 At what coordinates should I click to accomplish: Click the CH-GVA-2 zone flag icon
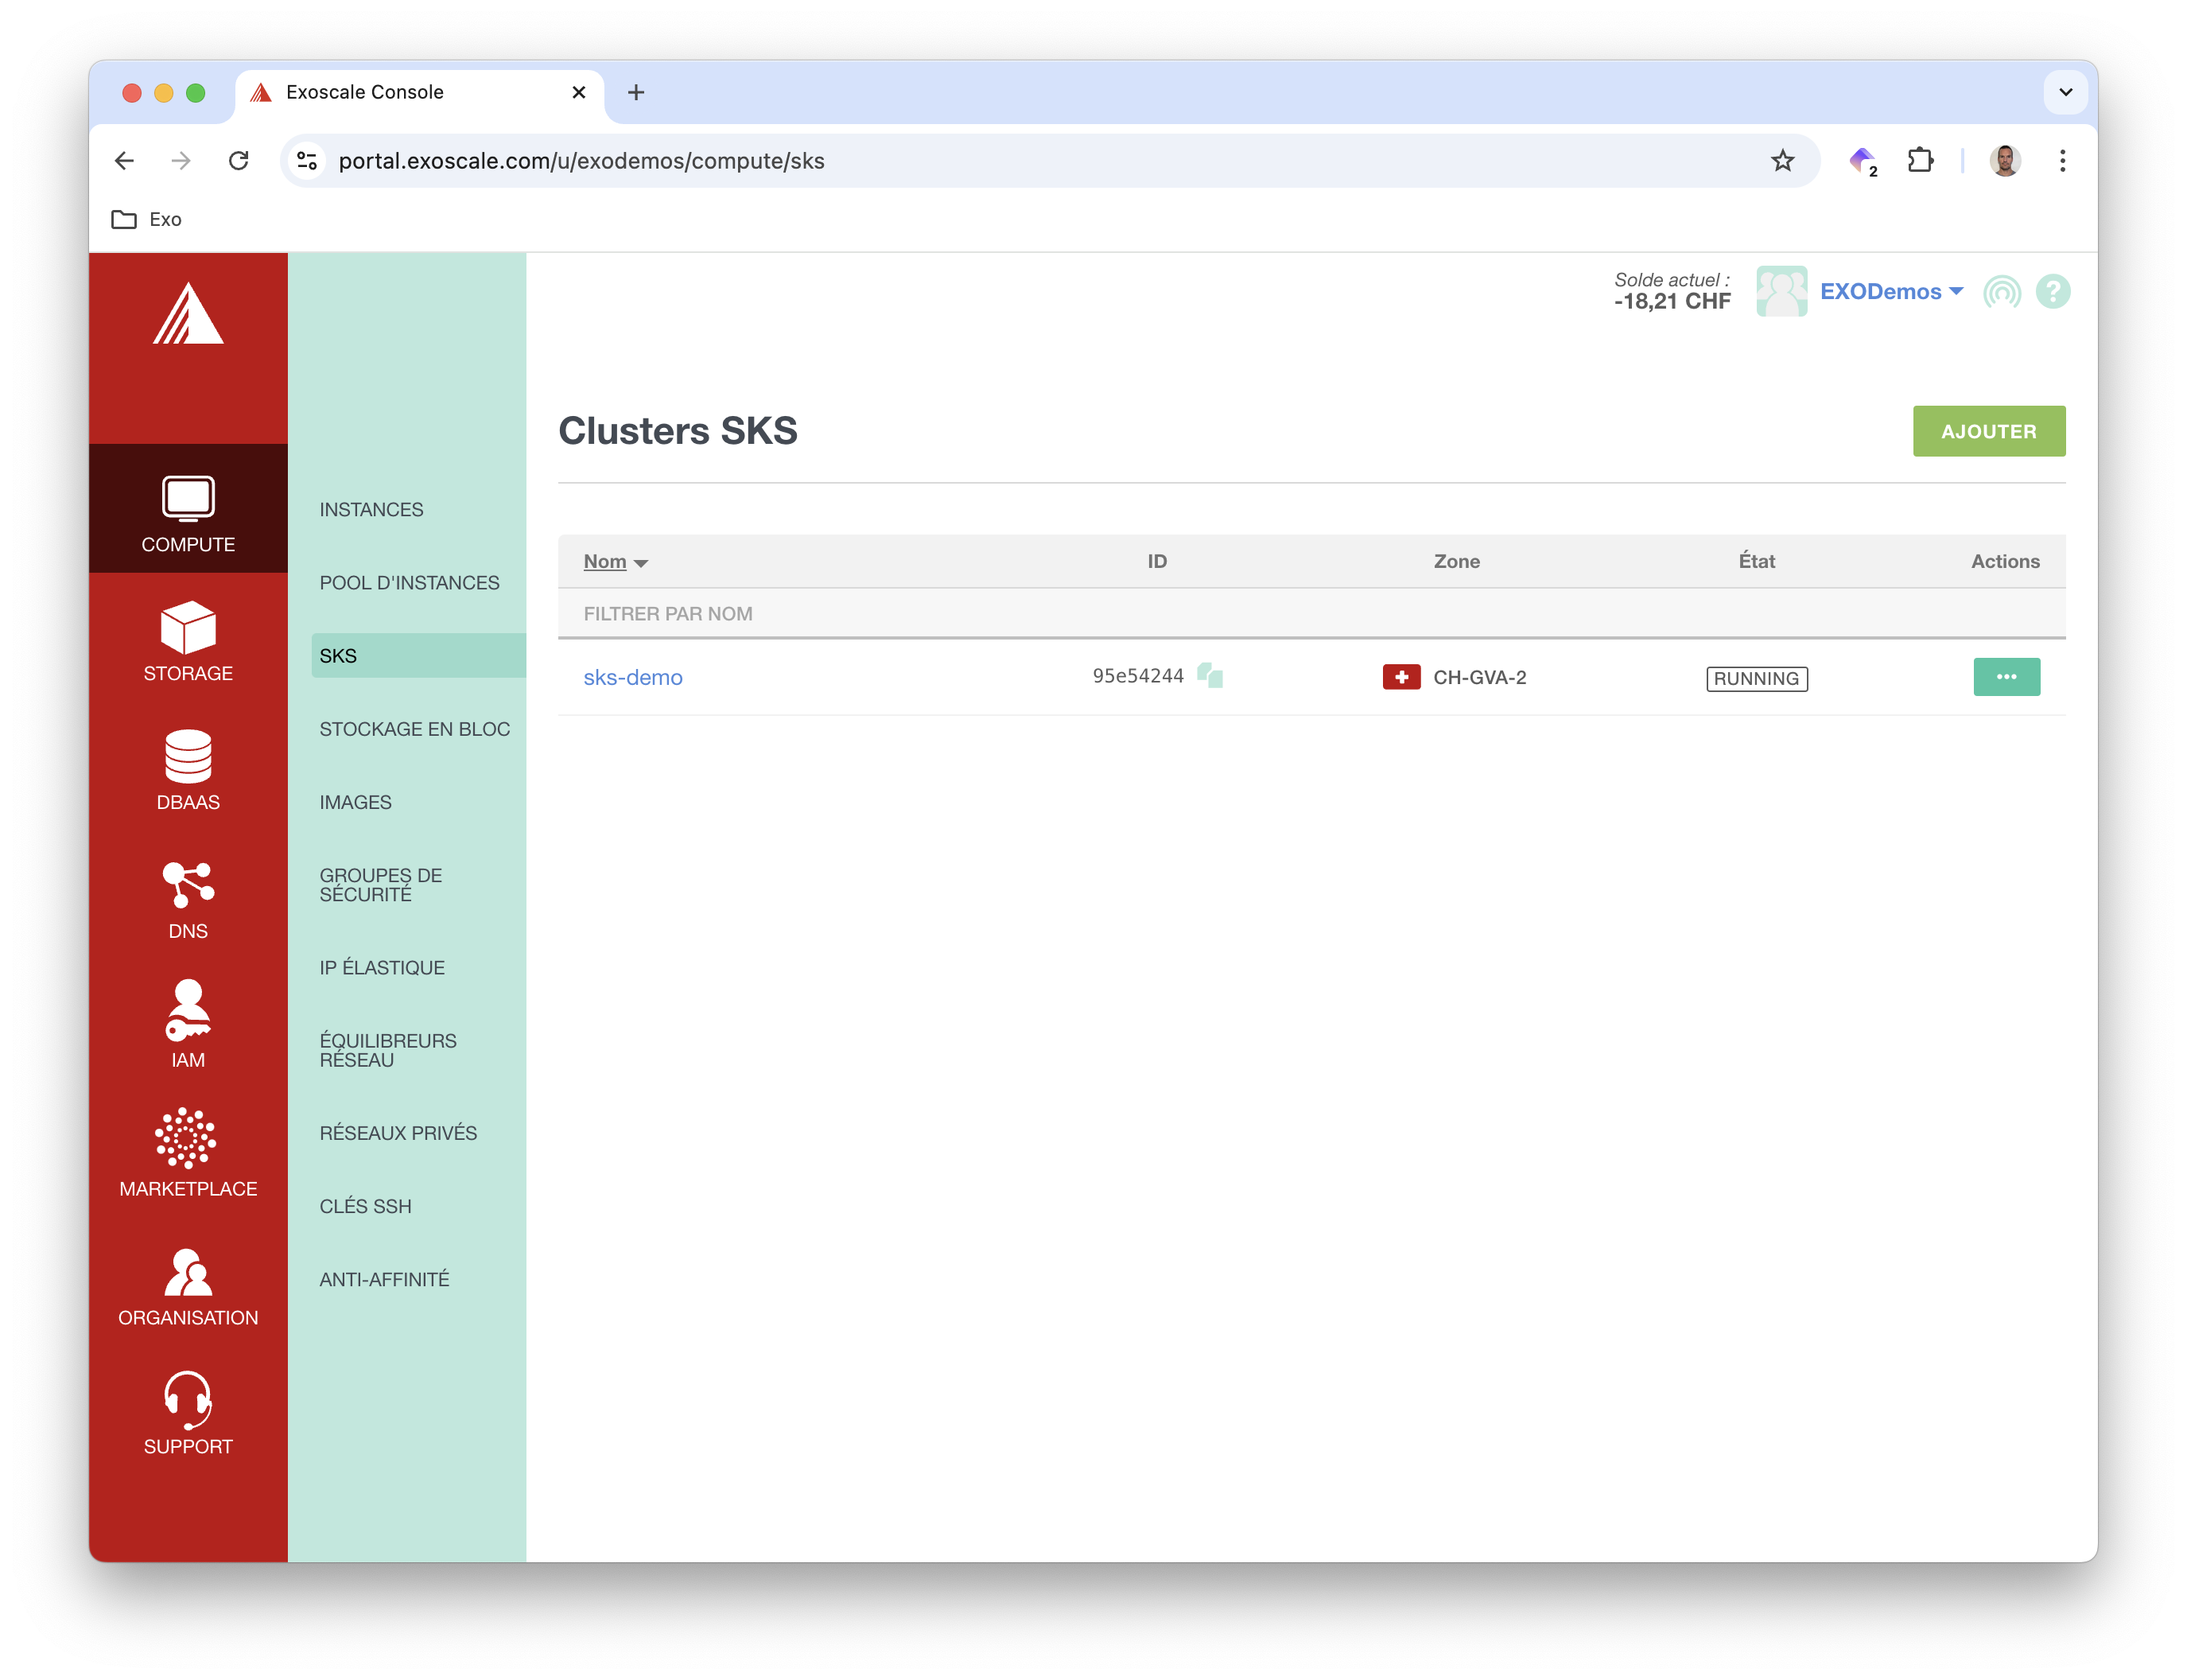1399,676
